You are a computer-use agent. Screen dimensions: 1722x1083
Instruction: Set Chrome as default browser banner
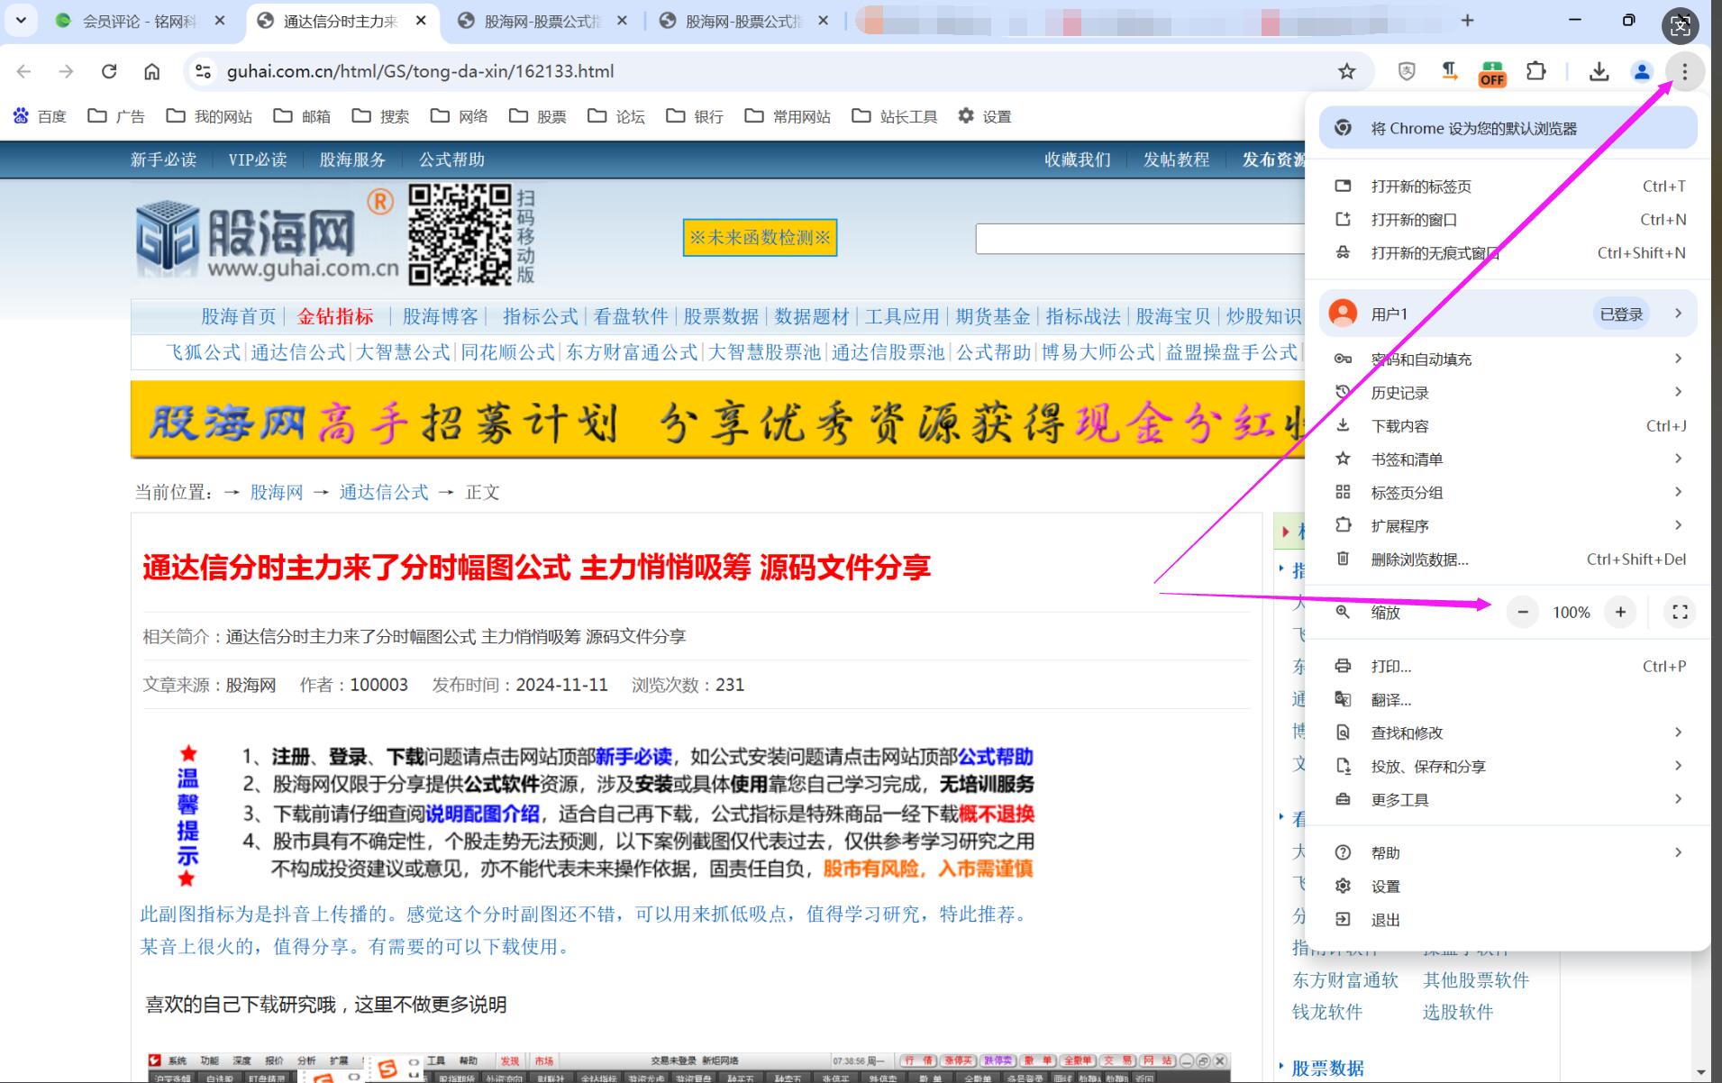[1509, 128]
